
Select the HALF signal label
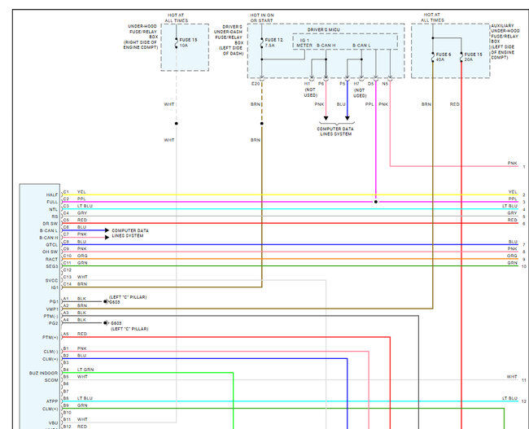52,195
